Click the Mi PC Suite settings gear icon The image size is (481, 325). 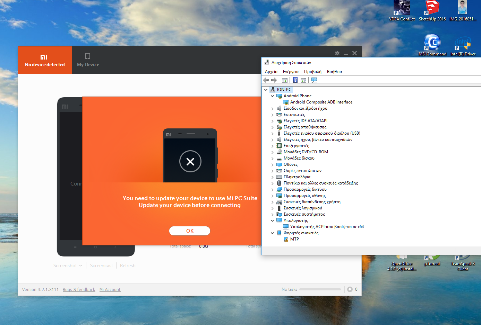(x=337, y=53)
